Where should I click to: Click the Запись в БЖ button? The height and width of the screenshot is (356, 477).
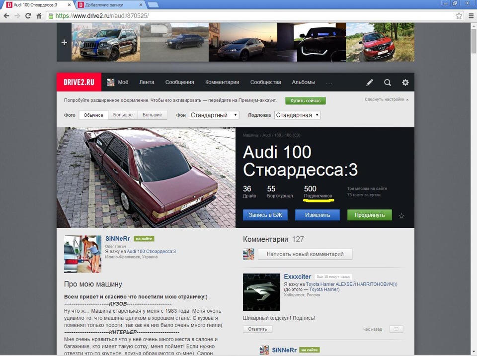point(265,215)
